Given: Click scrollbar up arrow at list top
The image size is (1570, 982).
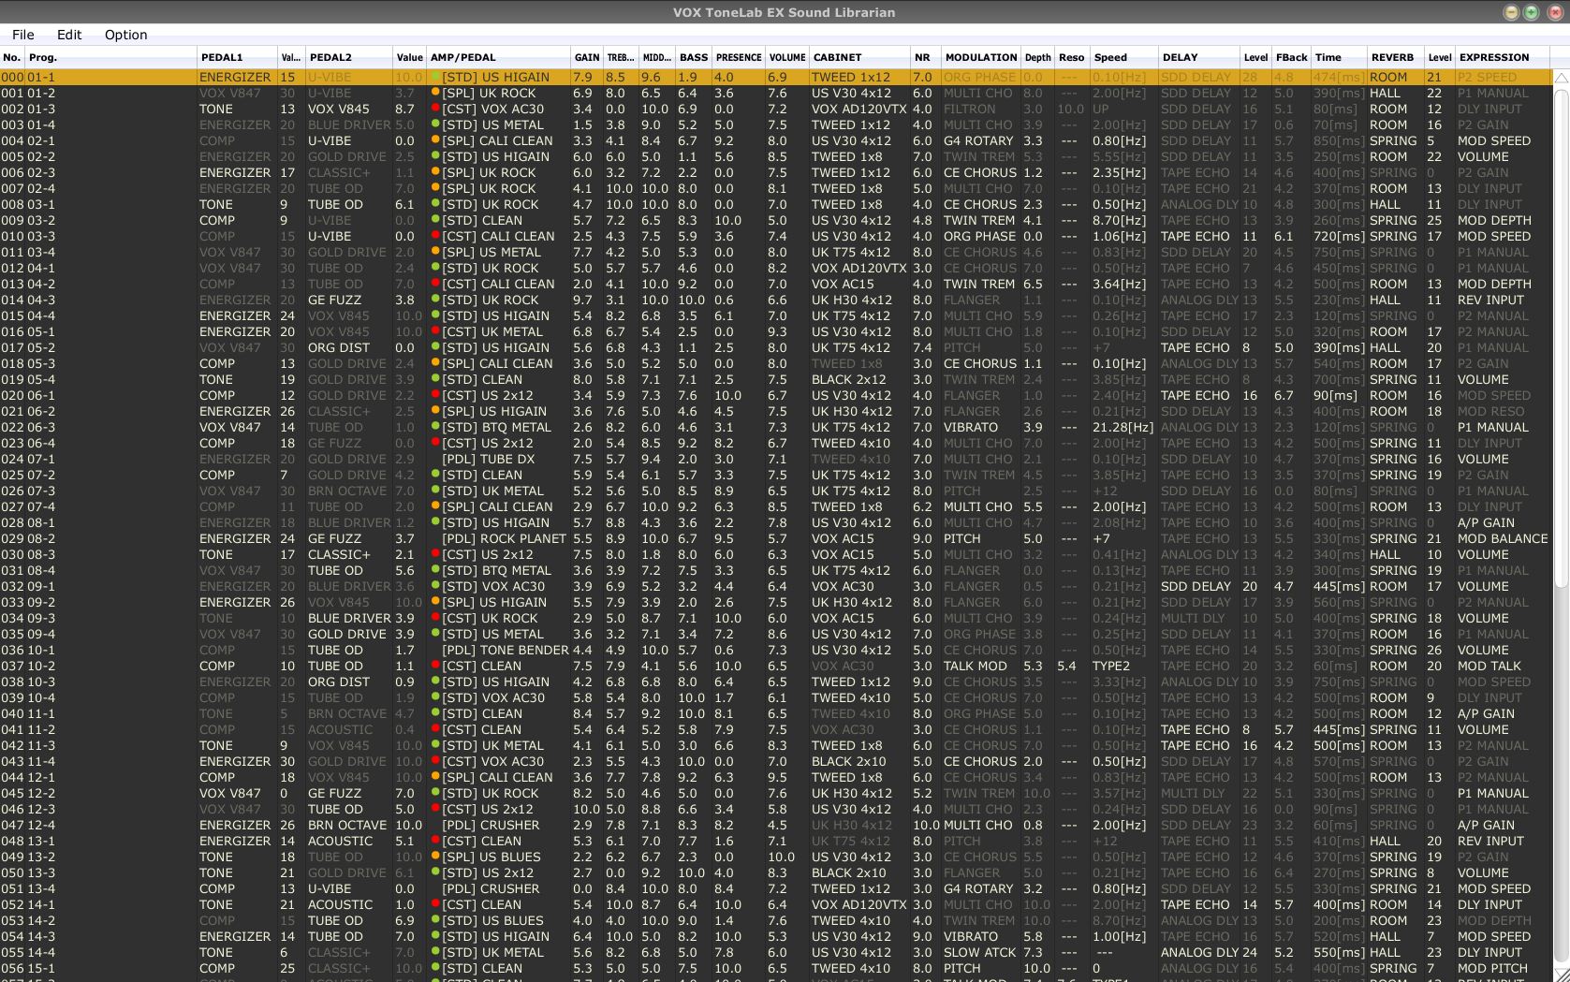Looking at the screenshot, I should (1561, 78).
